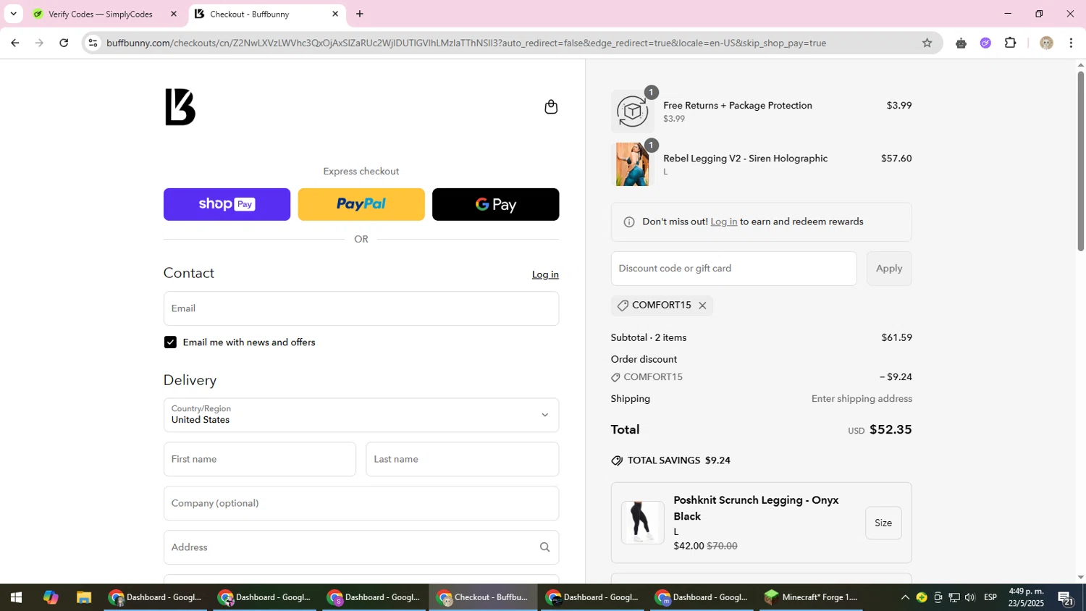Pay with Shop Pay express checkout
1086x611 pixels.
click(x=227, y=204)
